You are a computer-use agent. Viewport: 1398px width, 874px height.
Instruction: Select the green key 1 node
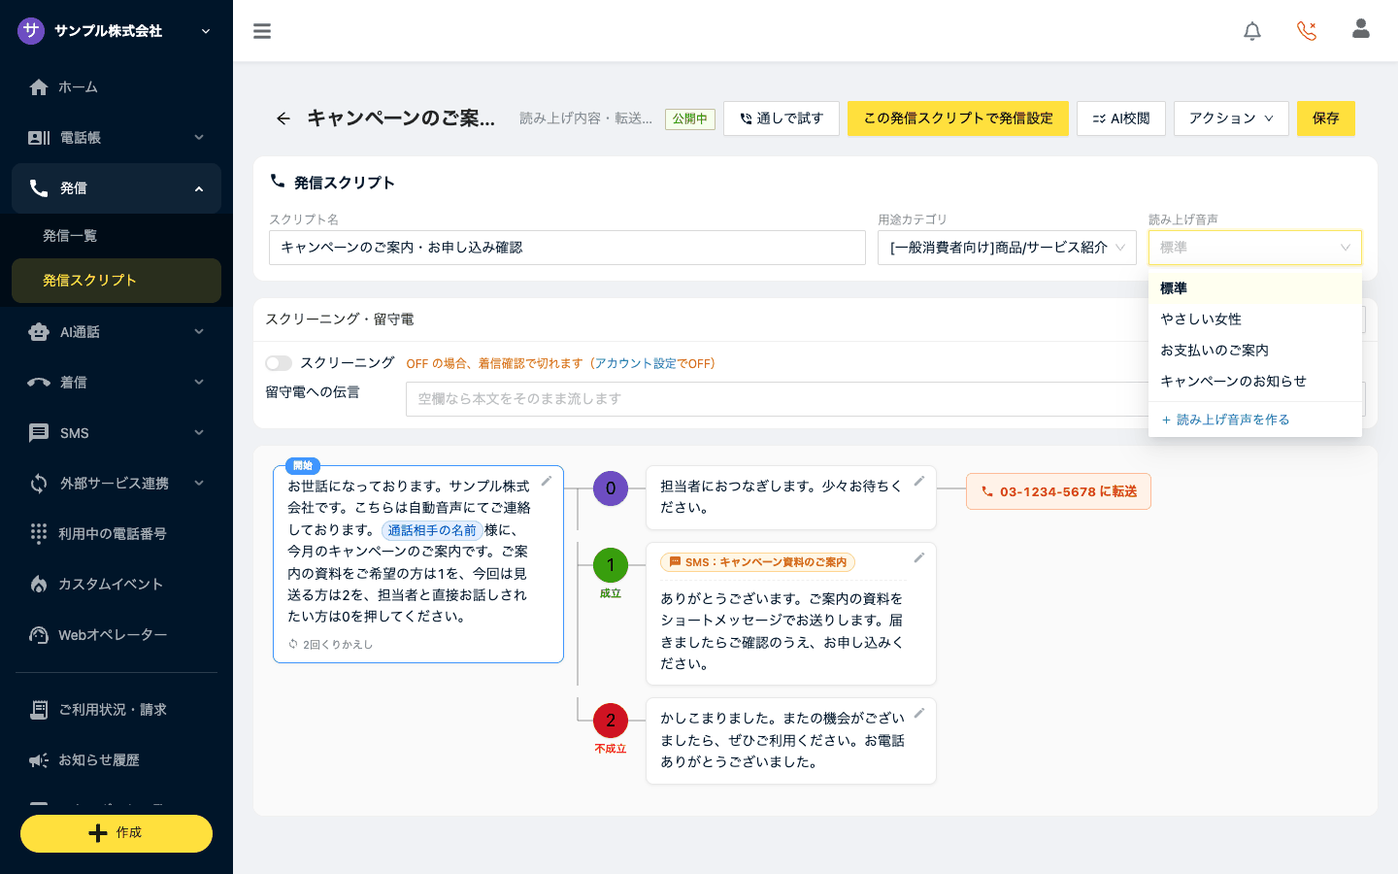point(611,565)
